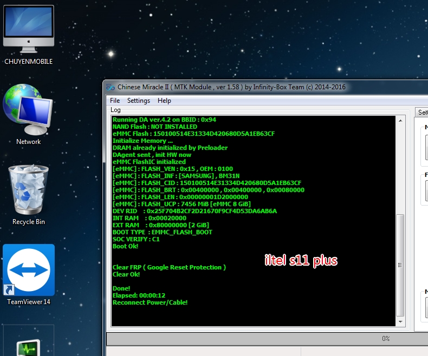Click 'DAgent sent , init HW now' line

coord(152,155)
